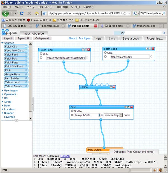168x173 pixels.
Task: Focus the mudchobo.tomeii.com URL field
Action: coord(66,58)
